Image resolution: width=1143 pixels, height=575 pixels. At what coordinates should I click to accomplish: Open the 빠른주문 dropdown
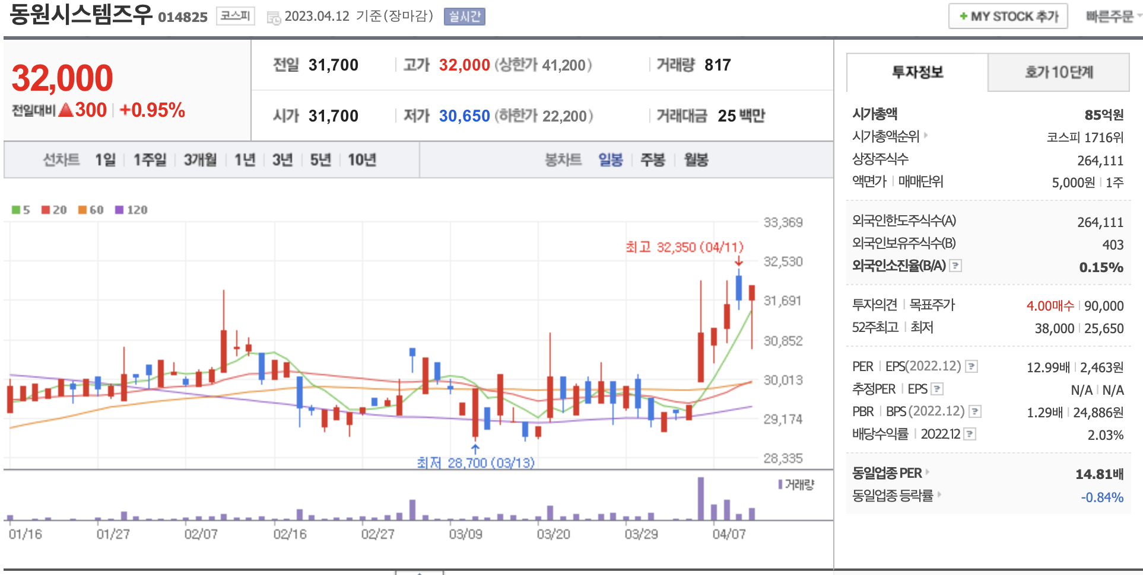coord(1112,17)
